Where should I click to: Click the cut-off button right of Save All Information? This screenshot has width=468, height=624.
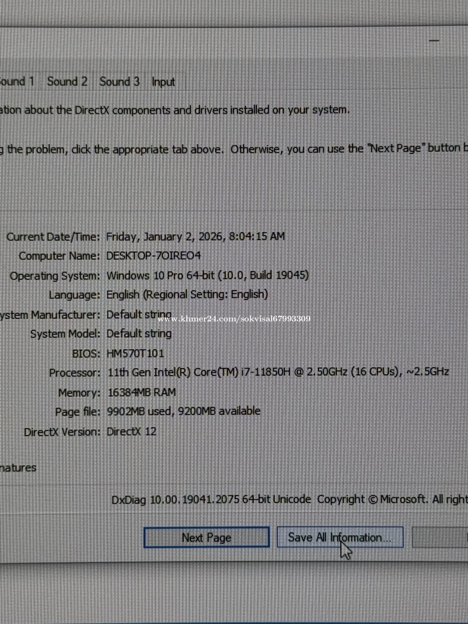pos(439,538)
